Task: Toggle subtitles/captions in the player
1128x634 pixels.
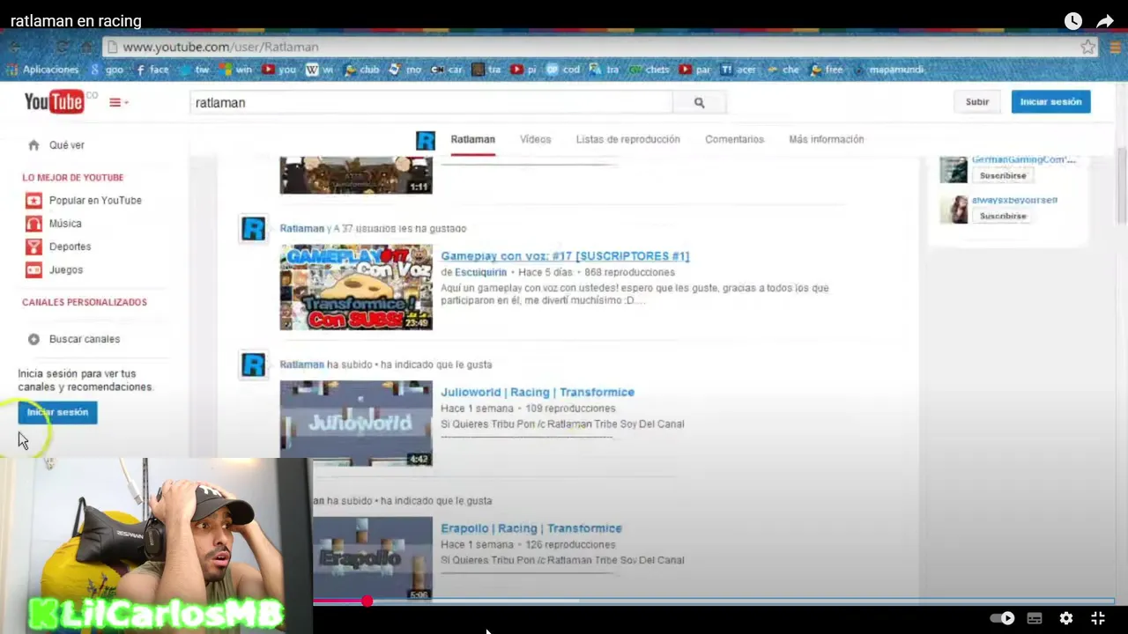Action: coord(1035,618)
